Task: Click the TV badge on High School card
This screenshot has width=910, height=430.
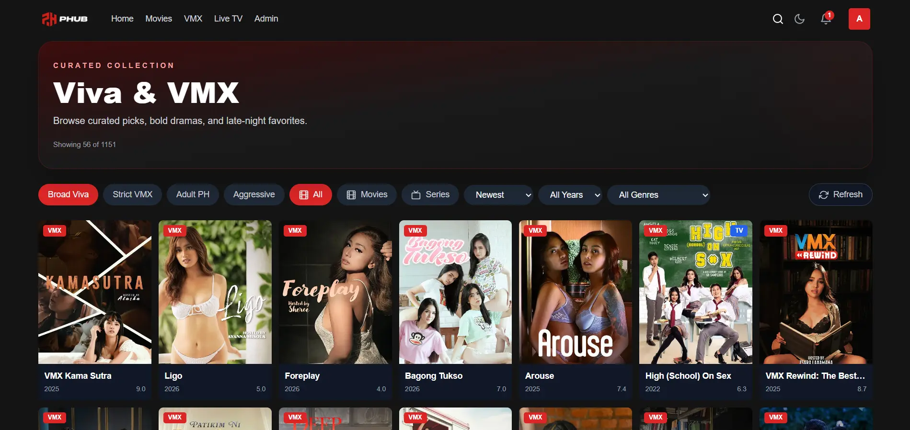Action: click(x=739, y=230)
